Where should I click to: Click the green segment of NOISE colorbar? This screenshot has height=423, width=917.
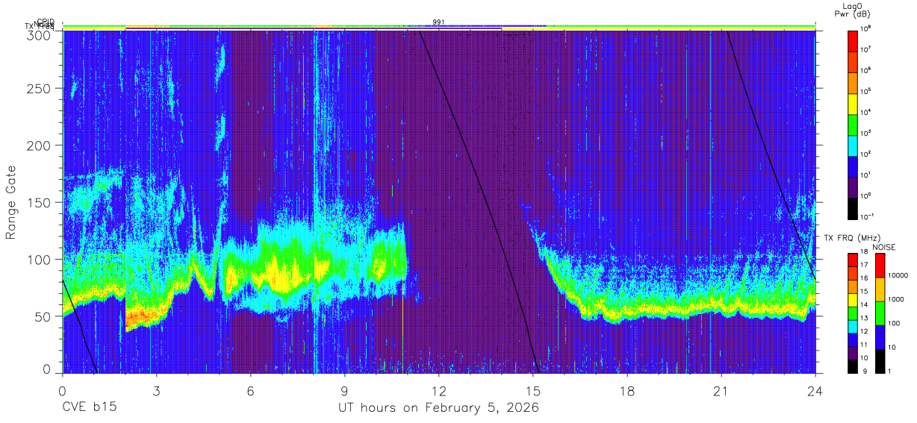(x=880, y=313)
